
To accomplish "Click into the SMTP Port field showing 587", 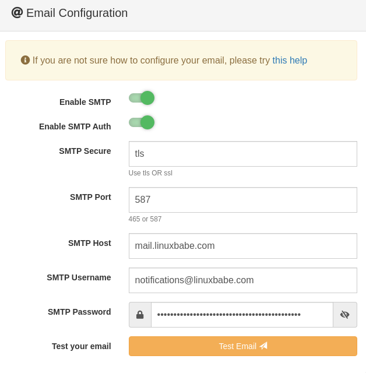I will click(242, 200).
